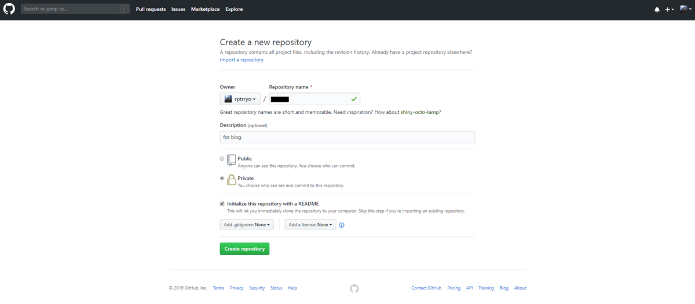
Task: Follow the Import a repository link
Action: point(242,60)
